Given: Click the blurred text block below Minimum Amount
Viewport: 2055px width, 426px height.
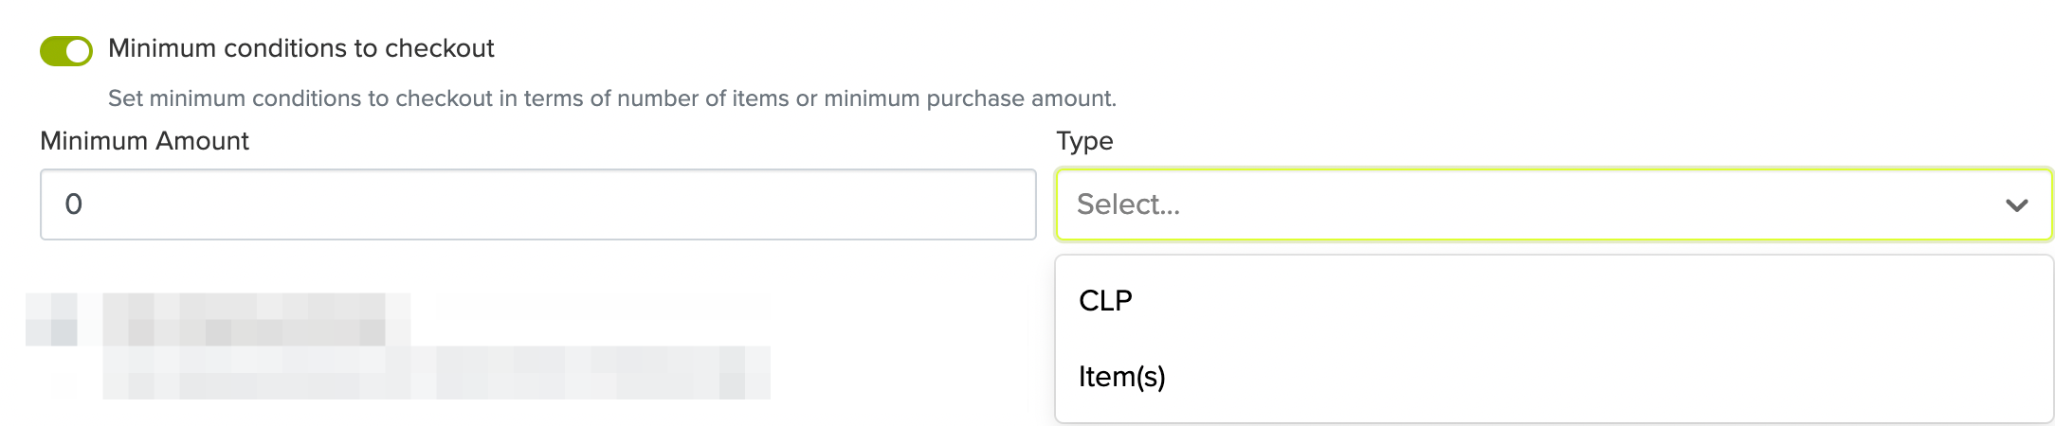Looking at the screenshot, I should pyautogui.click(x=398, y=346).
